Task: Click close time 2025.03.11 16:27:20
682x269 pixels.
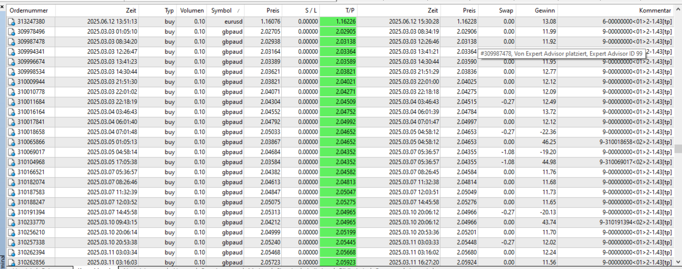Action: (413, 263)
